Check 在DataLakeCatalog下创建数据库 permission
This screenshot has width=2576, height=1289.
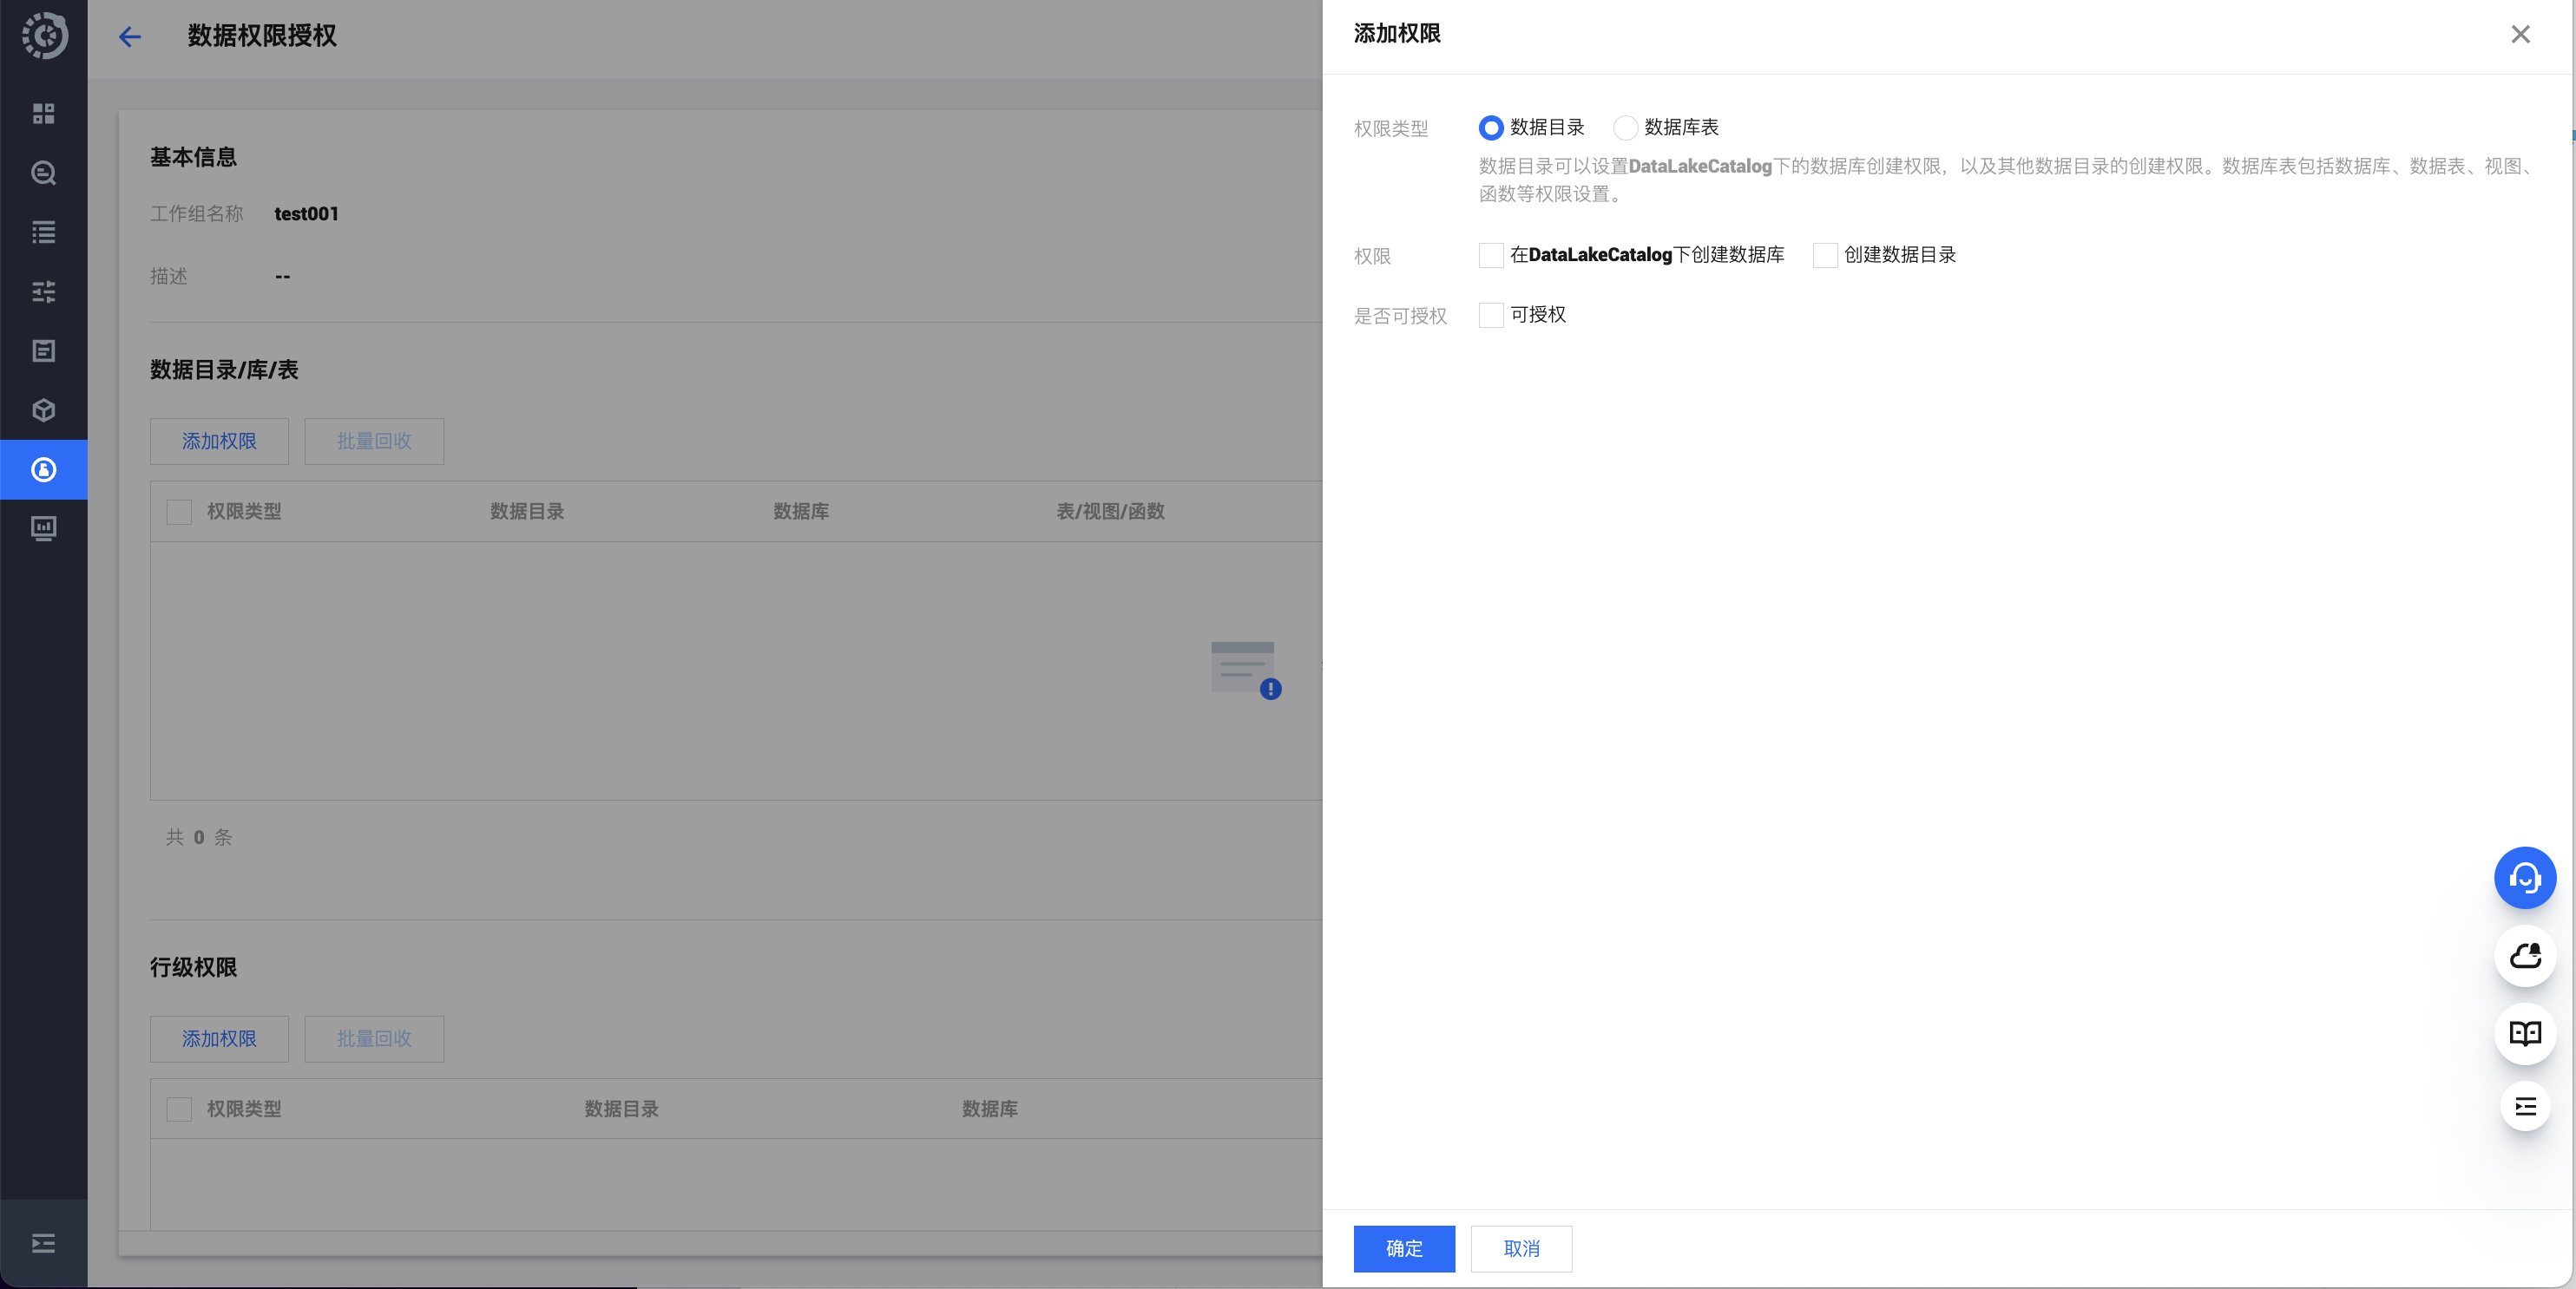click(1490, 256)
